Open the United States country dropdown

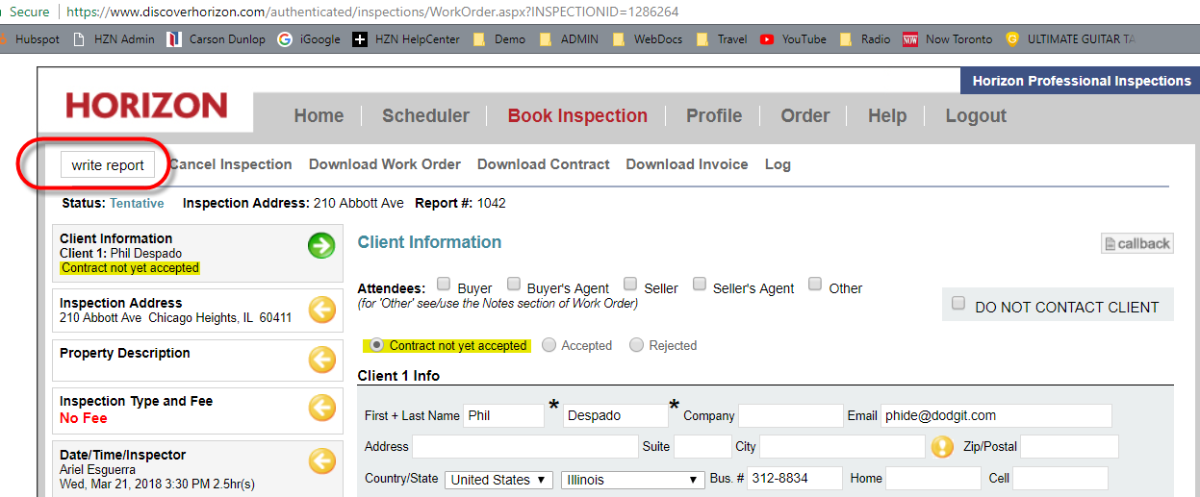(498, 480)
